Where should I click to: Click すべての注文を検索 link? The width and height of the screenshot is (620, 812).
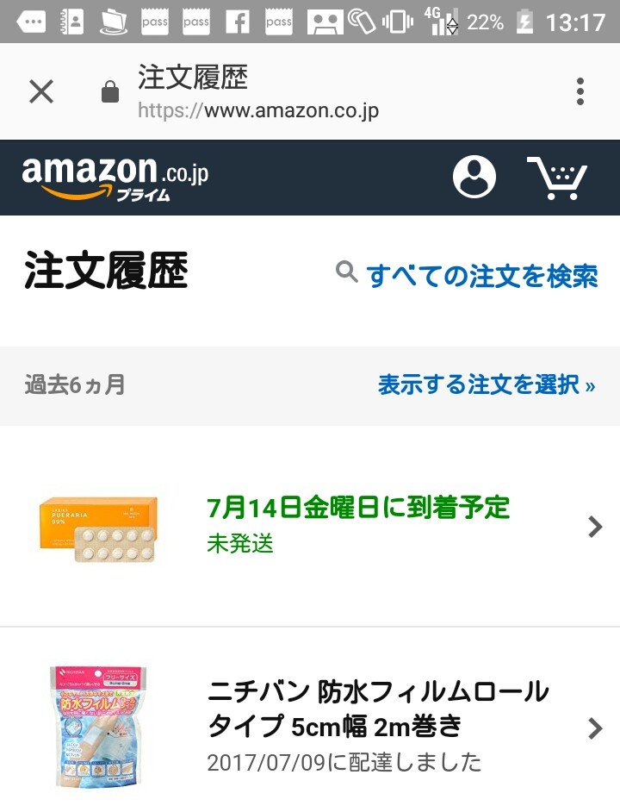481,276
